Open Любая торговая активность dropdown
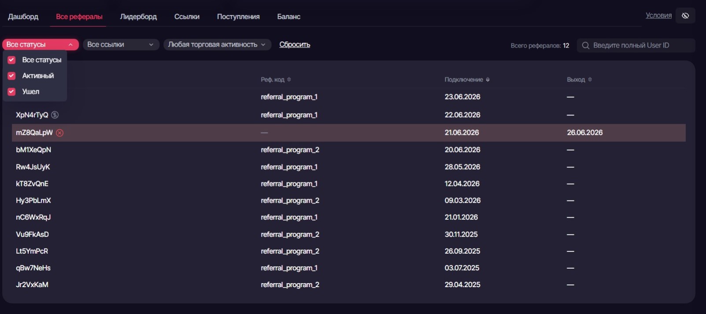The height and width of the screenshot is (314, 706). pyautogui.click(x=217, y=44)
